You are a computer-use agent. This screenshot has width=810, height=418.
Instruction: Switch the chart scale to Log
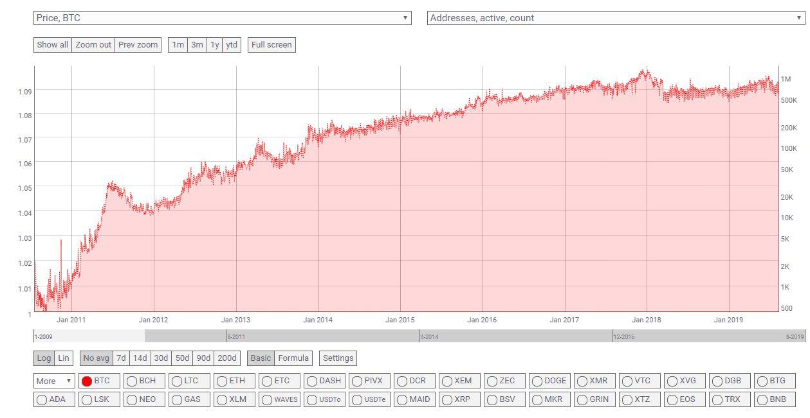[44, 358]
